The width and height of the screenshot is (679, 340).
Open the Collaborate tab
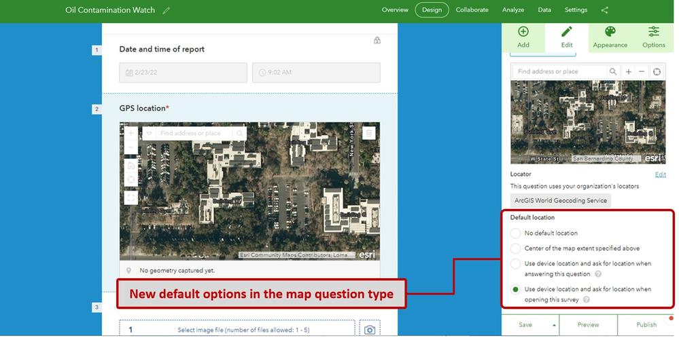point(472,10)
